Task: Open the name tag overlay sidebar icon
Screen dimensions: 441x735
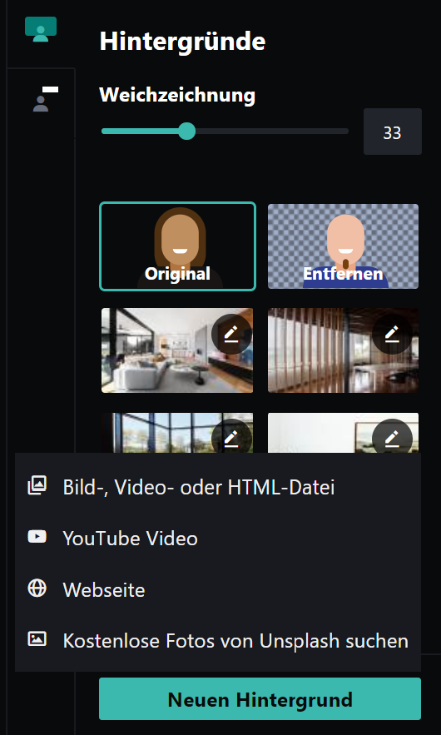Action: (46, 99)
